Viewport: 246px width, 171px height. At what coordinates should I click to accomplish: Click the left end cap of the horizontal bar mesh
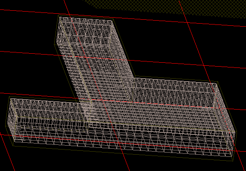click(11, 120)
